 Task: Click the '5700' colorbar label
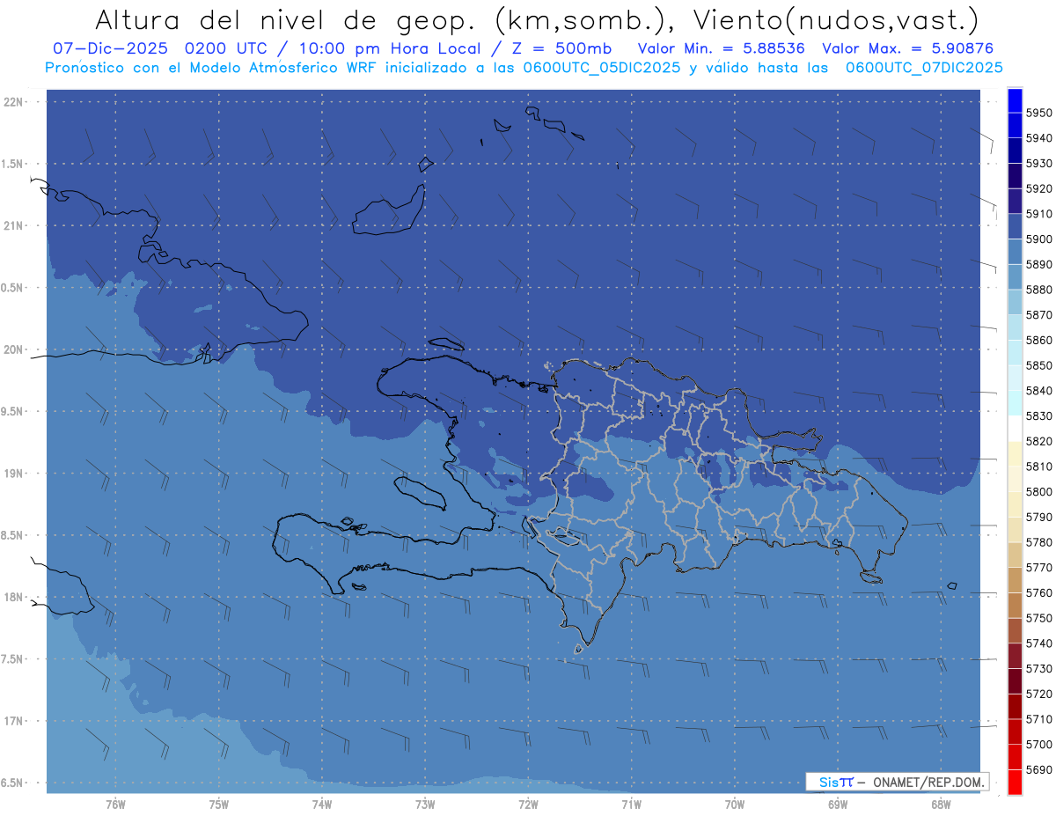click(x=1038, y=745)
